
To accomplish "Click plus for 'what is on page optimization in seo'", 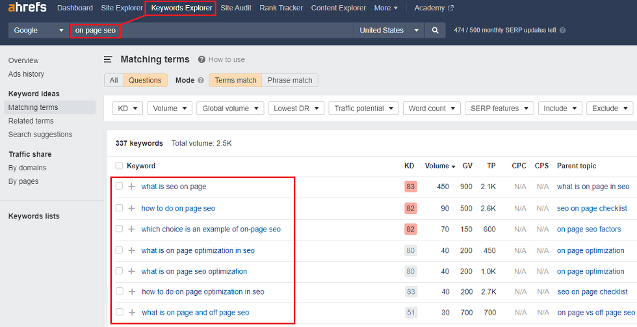I will 131,251.
